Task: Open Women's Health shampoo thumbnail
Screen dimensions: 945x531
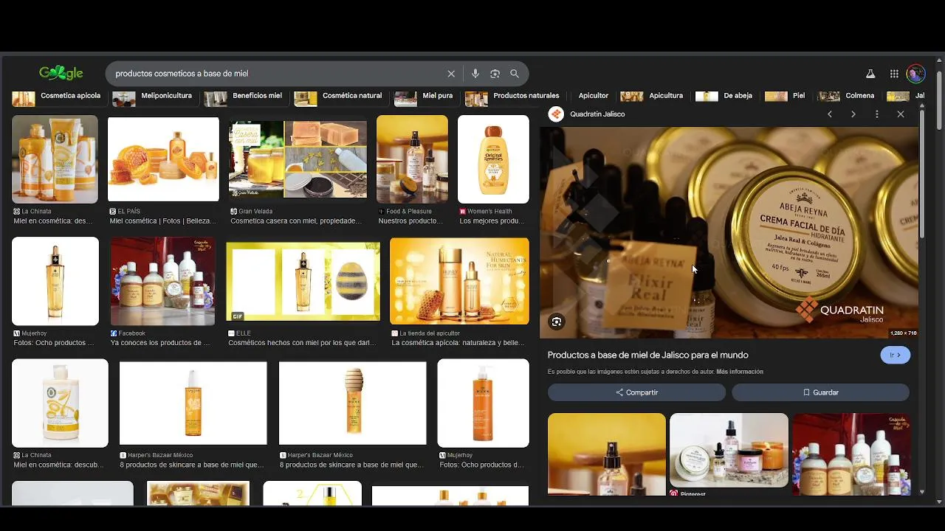Action: point(493,159)
